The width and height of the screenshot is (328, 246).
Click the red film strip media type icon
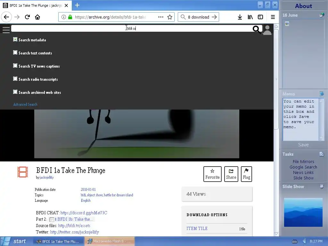pyautogui.click(x=23, y=172)
